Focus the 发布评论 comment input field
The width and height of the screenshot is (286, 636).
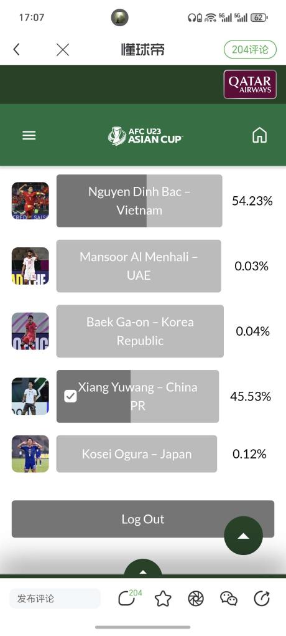tap(55, 599)
